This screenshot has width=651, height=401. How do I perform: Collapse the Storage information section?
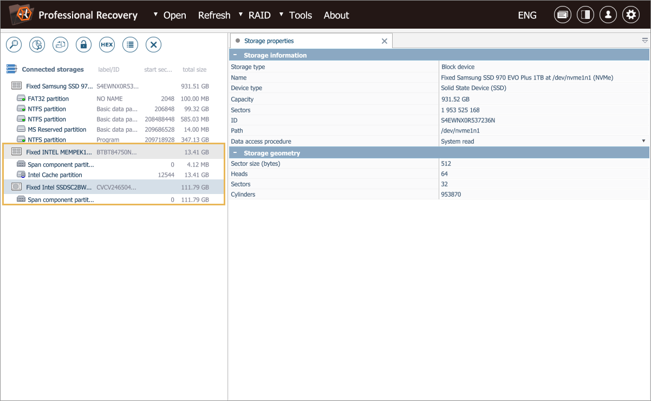[x=235, y=55]
